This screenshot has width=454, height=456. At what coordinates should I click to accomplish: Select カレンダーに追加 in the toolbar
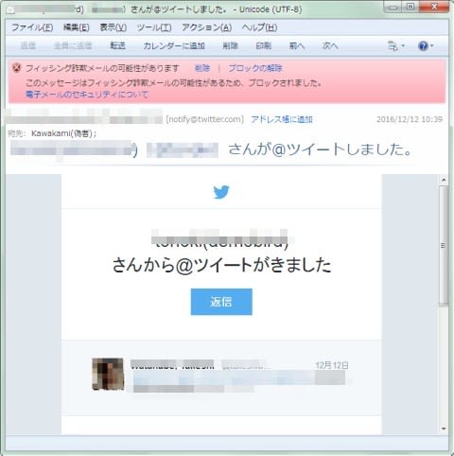pyautogui.click(x=174, y=46)
